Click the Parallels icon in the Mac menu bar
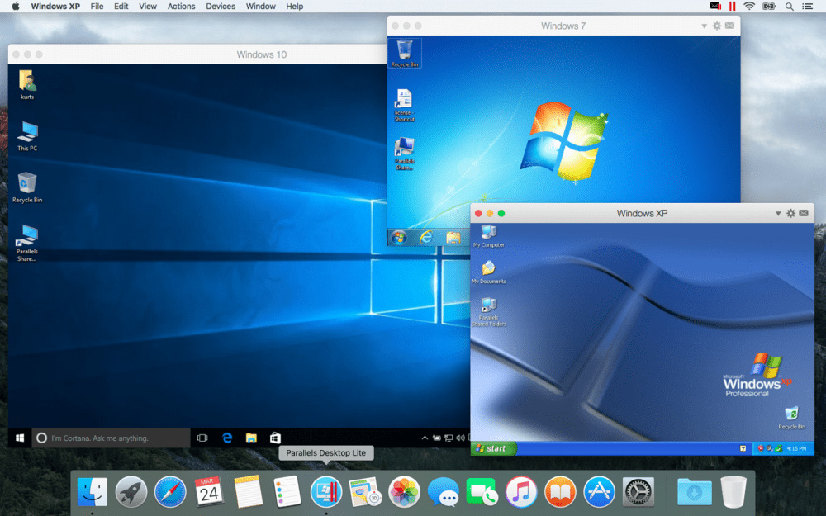The image size is (826, 516). pos(732,7)
